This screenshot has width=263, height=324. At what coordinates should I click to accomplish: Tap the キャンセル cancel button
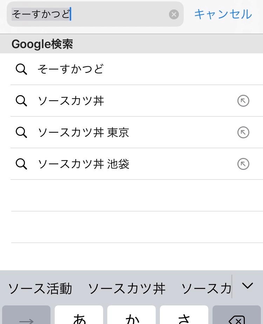(x=223, y=14)
